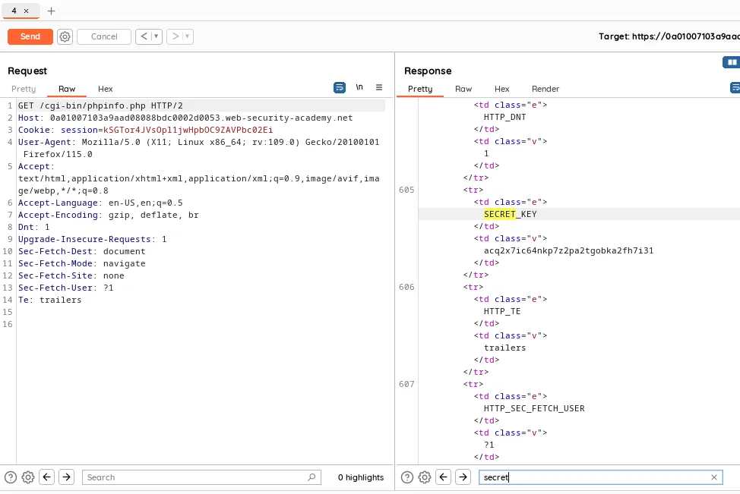
Task: Click the GET /cgi-bin/phpinfo.php request line
Action: pyautogui.click(x=100, y=105)
